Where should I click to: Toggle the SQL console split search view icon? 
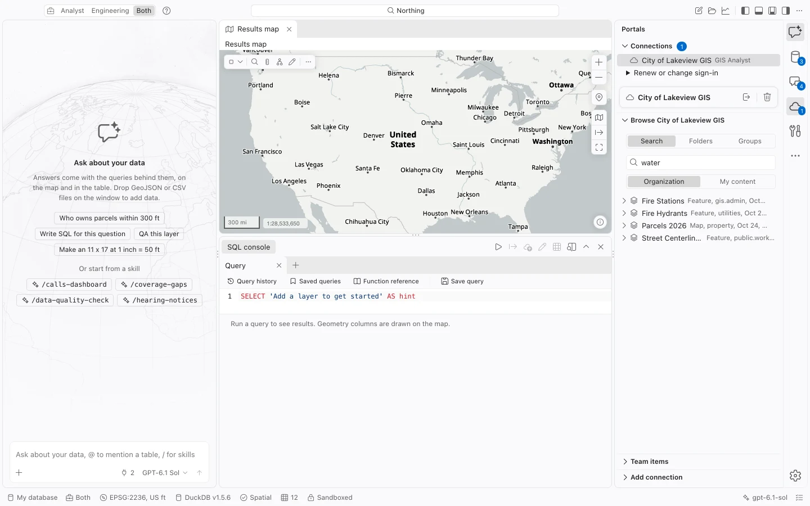point(571,247)
